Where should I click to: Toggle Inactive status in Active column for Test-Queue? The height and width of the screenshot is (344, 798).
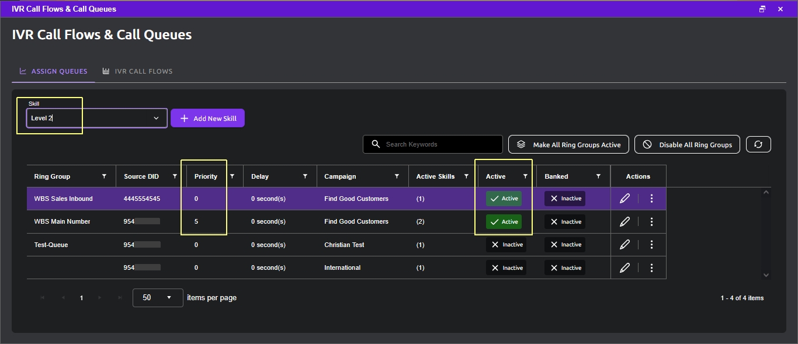(x=506, y=245)
